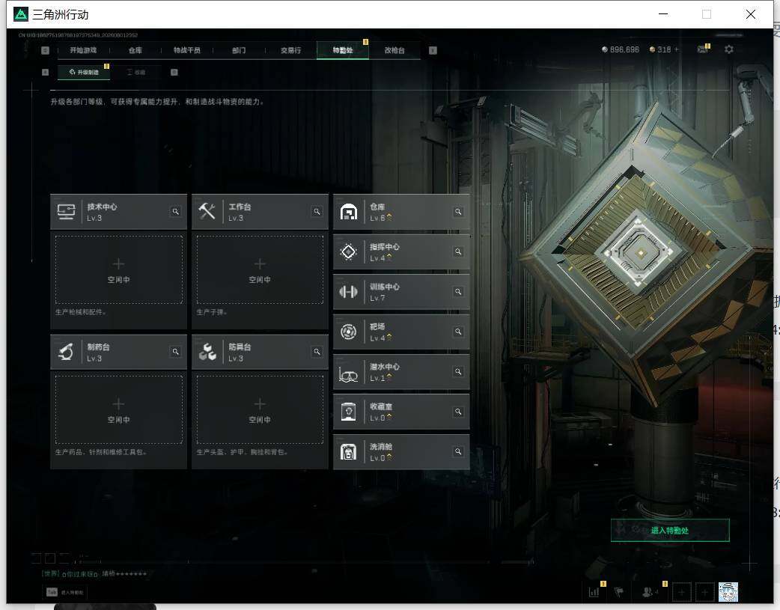Click the 潜水中心 diving mask icon
This screenshot has height=610, width=780.
point(348,373)
